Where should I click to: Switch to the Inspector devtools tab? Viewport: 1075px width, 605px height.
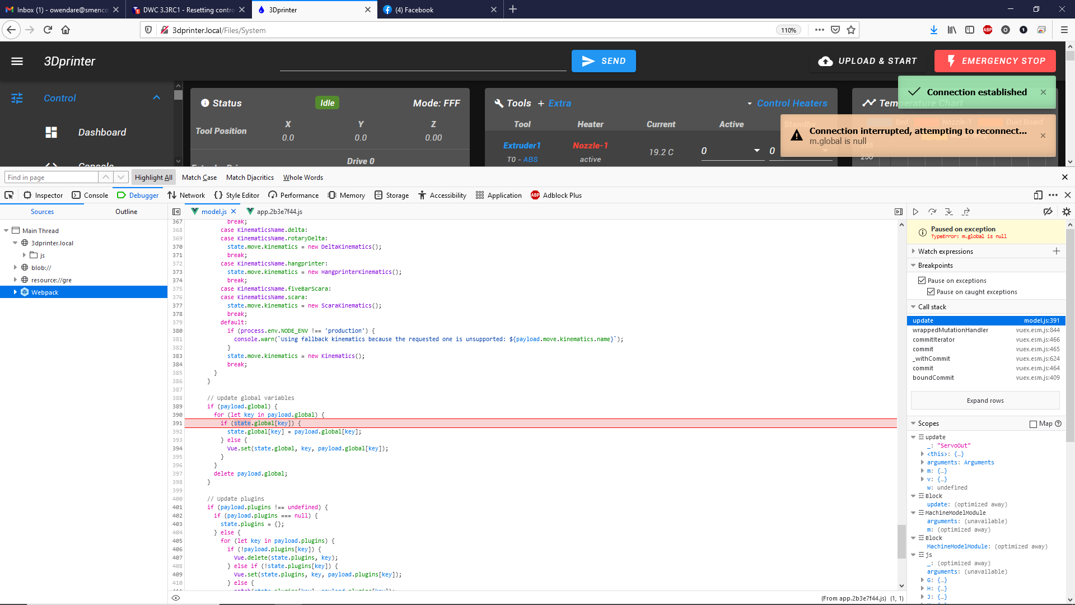coord(43,196)
